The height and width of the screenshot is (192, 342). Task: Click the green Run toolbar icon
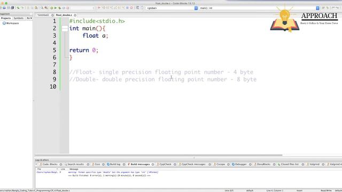tap(56, 8)
